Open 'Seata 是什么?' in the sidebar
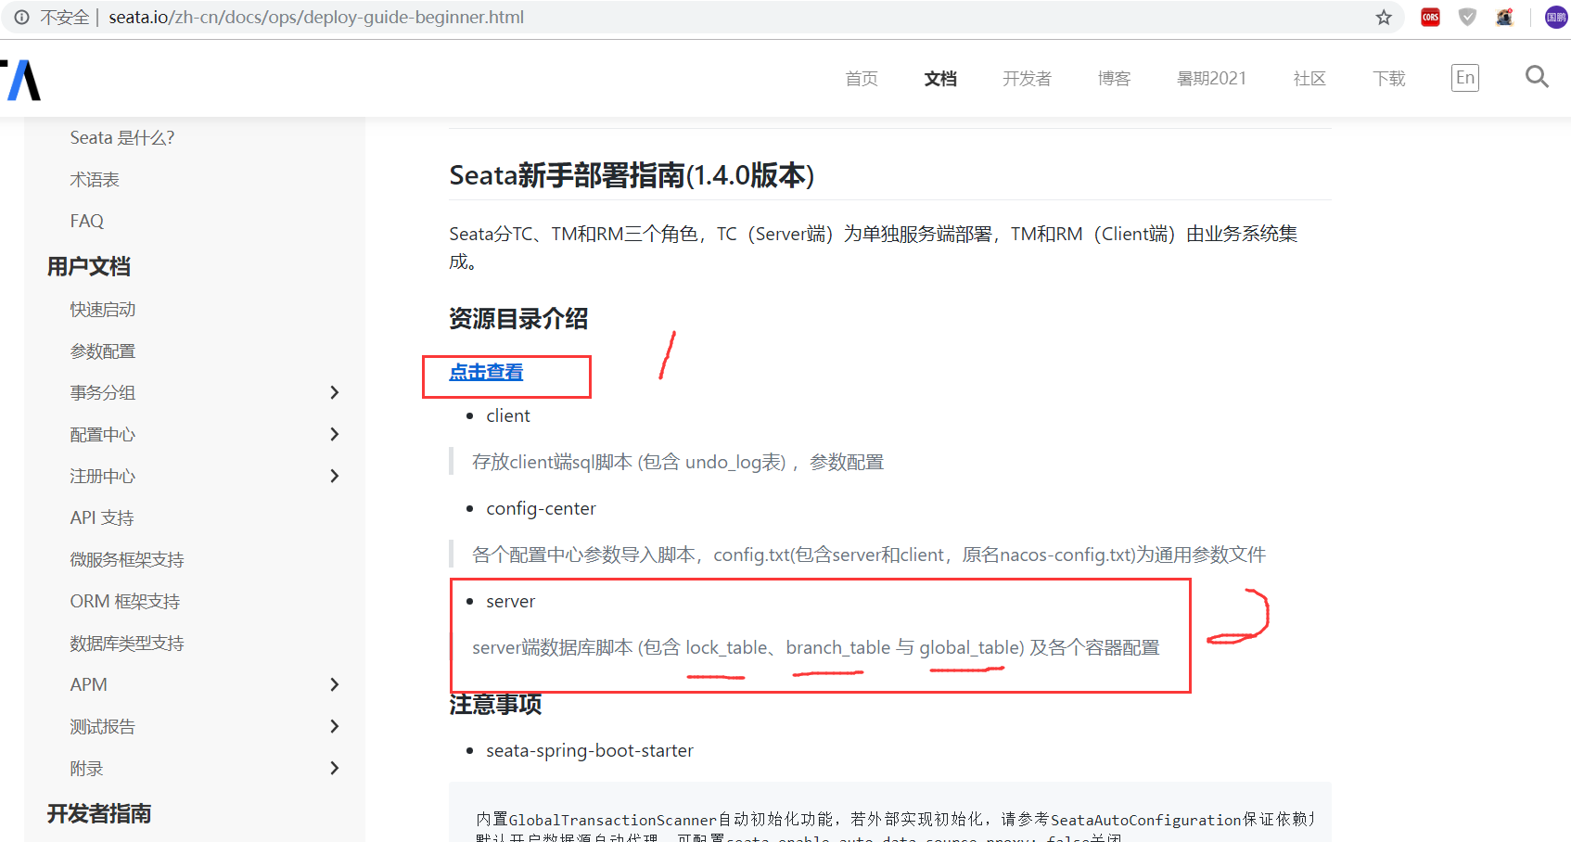 pos(122,138)
